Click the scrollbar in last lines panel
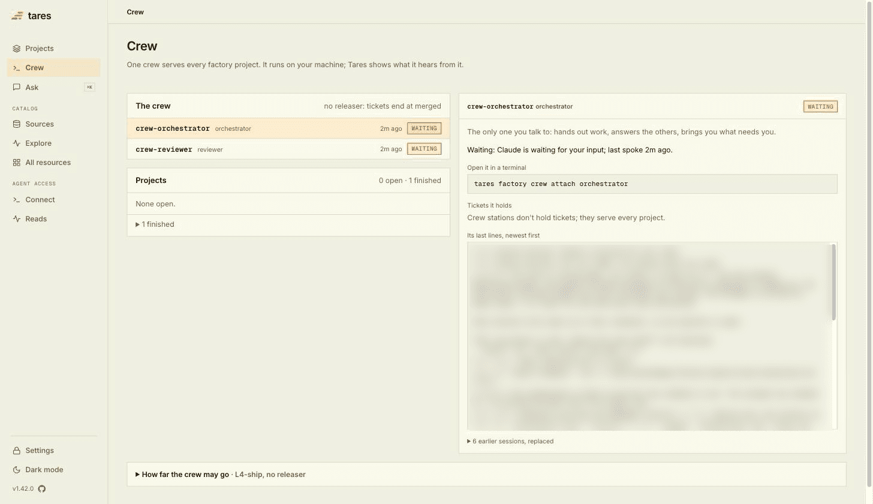The height and width of the screenshot is (504, 873). tap(833, 282)
